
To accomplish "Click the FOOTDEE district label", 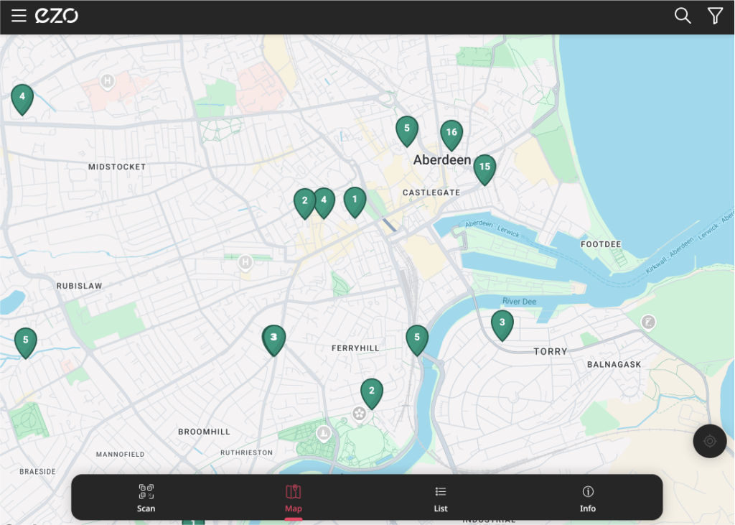I will point(601,244).
